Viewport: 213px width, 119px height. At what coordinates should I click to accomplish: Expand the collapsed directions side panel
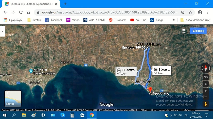click(3, 31)
